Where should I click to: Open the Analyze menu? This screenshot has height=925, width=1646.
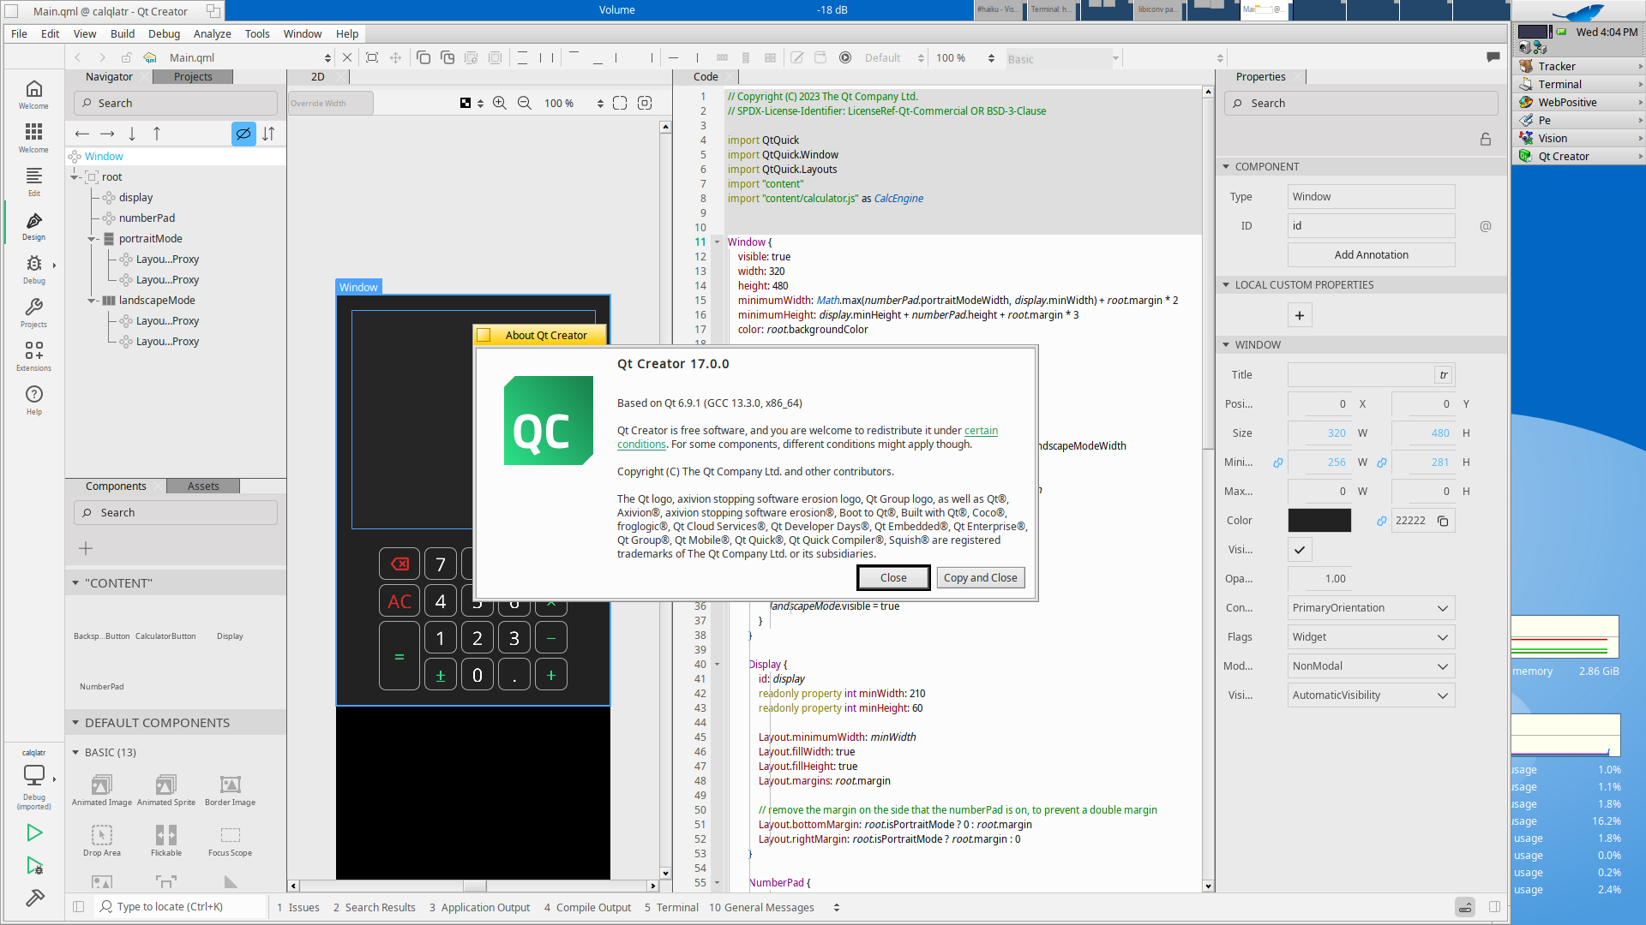point(212,33)
